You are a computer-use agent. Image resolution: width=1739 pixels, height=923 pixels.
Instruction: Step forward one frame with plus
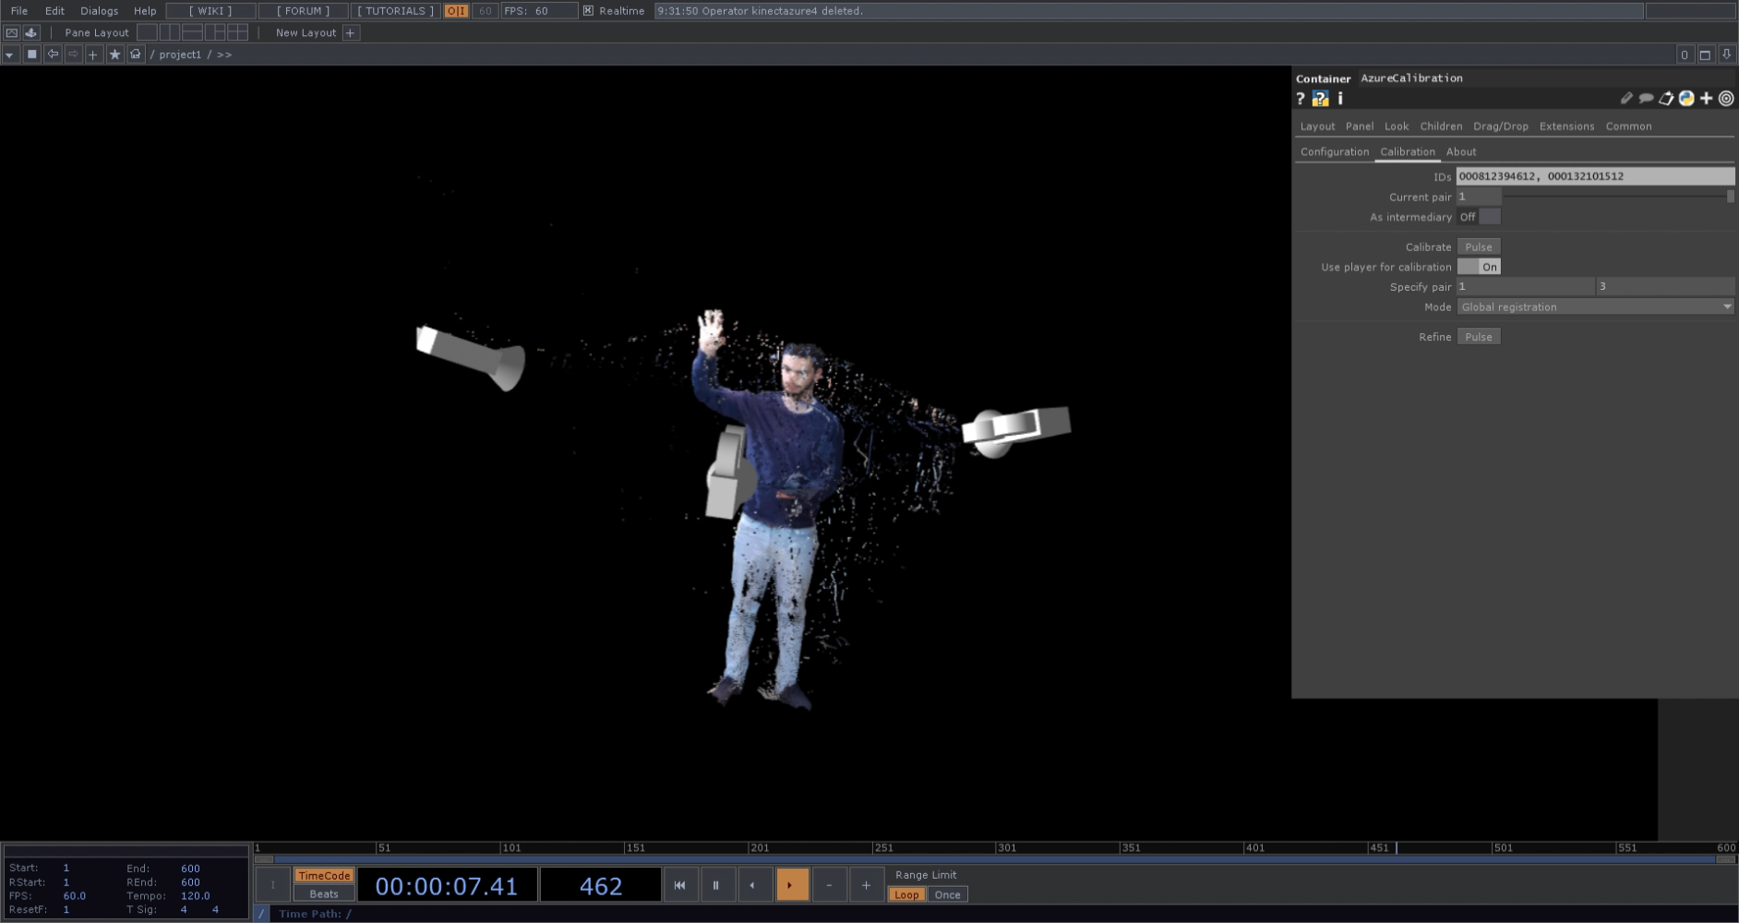click(x=866, y=885)
